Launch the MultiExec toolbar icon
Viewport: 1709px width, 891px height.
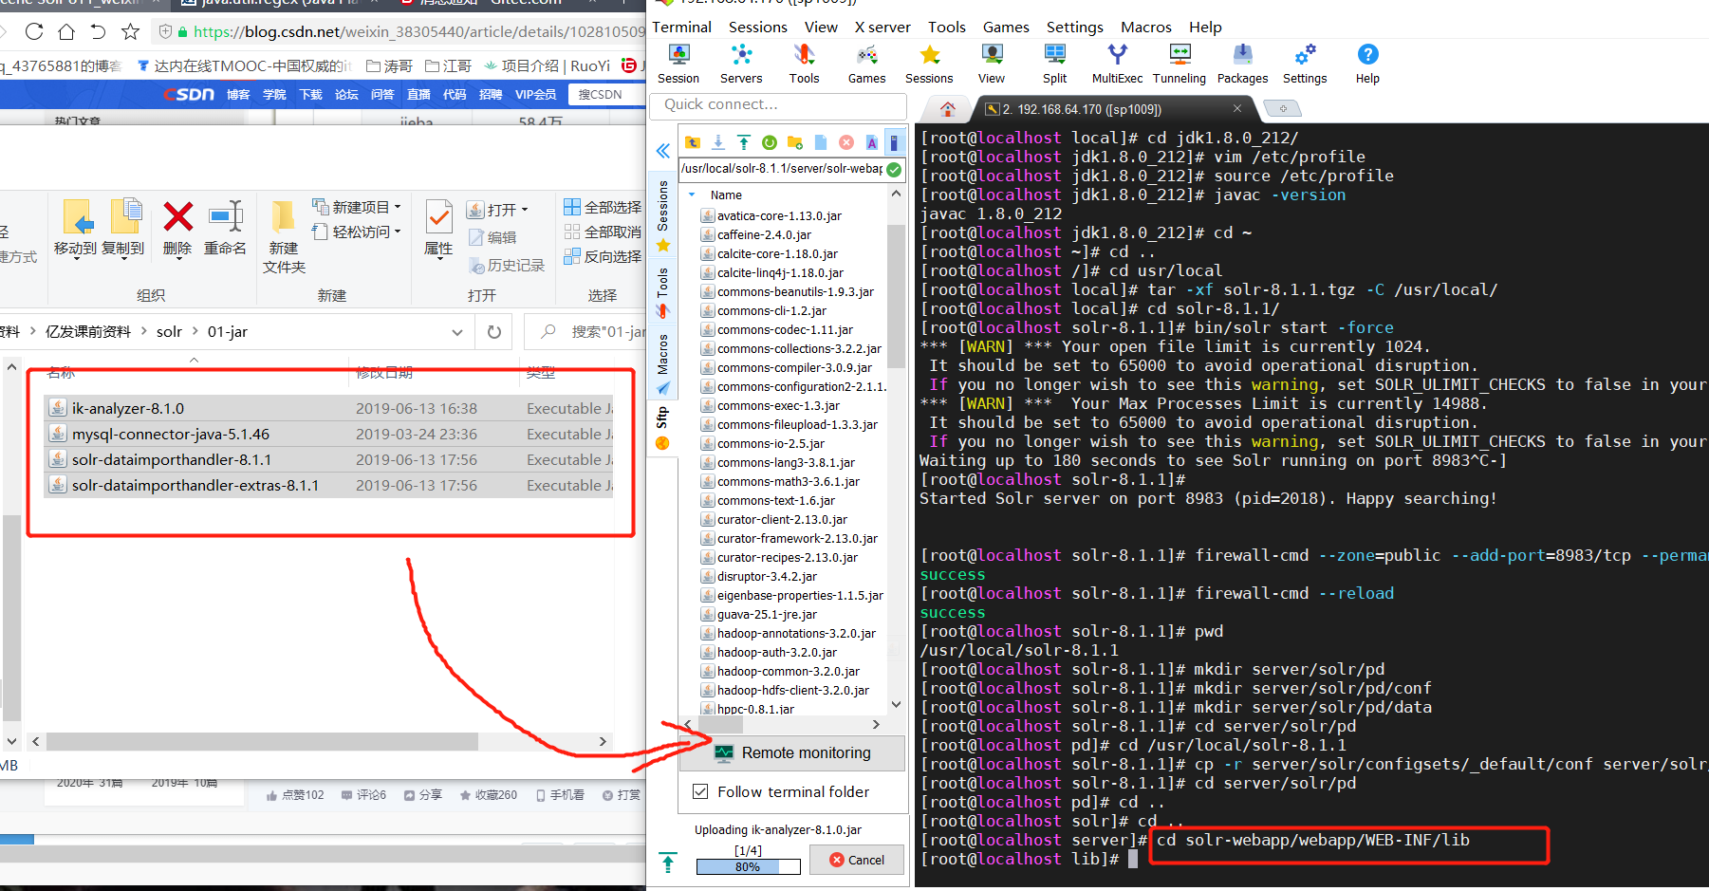point(1117,64)
